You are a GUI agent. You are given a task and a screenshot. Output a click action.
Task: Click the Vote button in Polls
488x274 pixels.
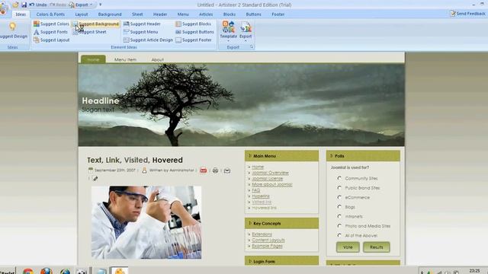coord(348,247)
